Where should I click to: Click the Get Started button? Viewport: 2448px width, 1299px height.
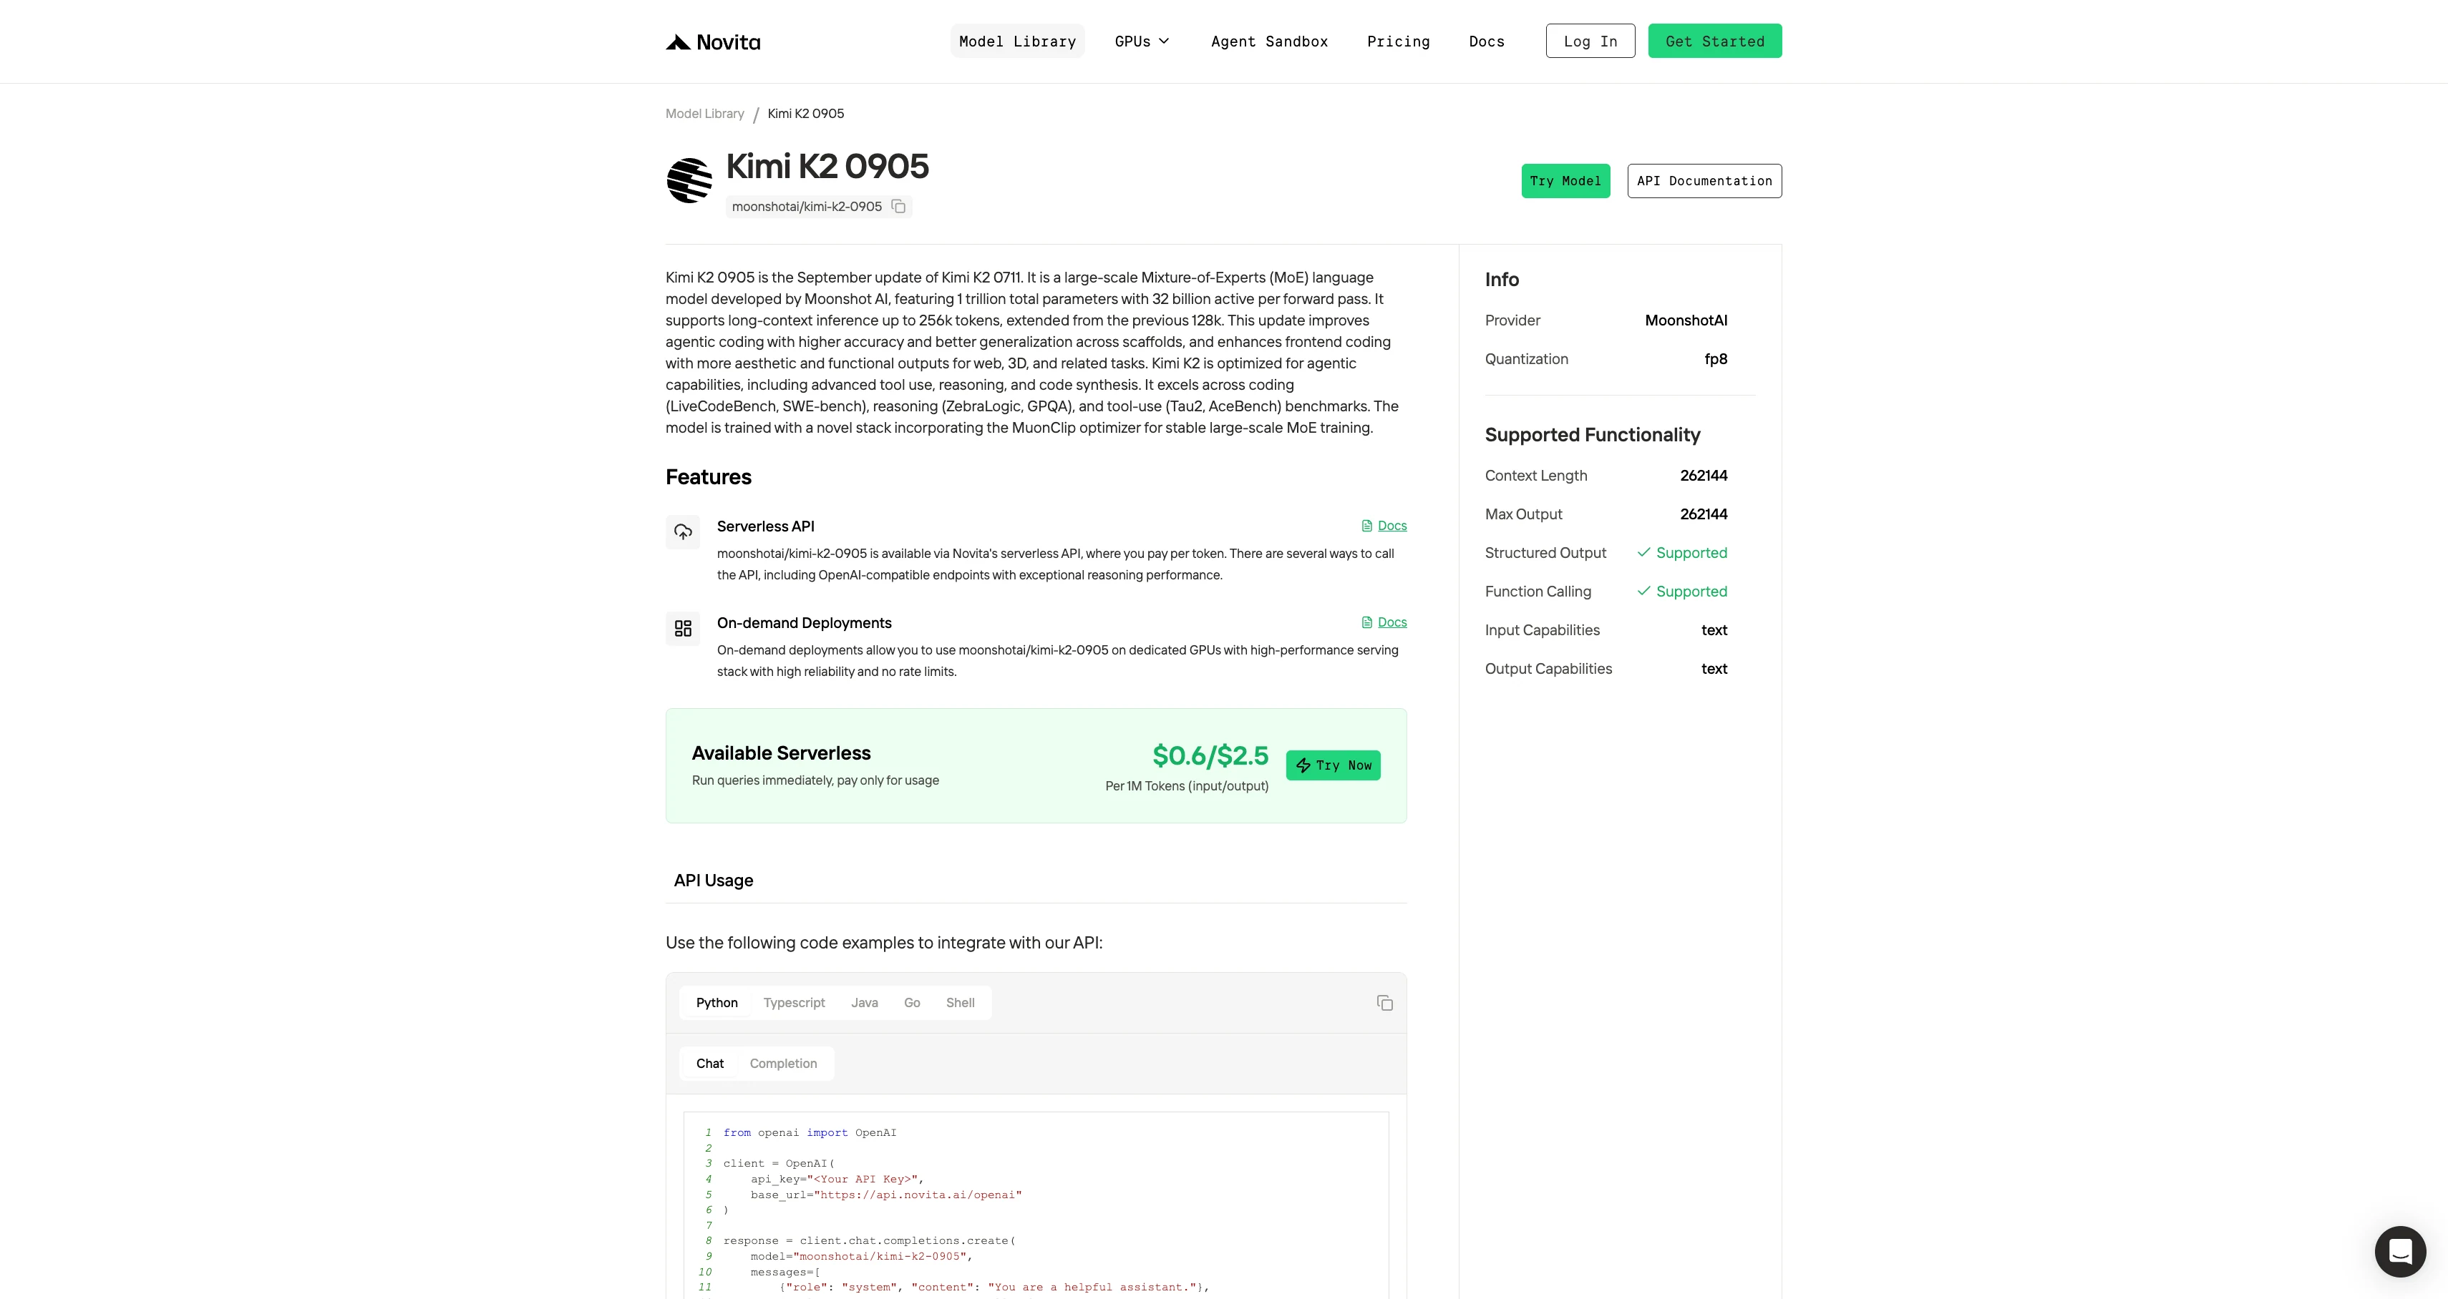[x=1714, y=41]
